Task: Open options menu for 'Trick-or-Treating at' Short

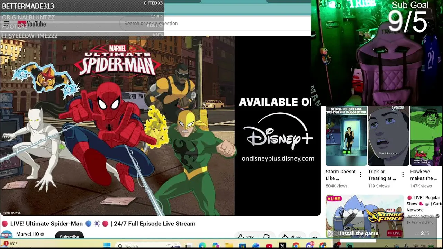Action: 403,175
